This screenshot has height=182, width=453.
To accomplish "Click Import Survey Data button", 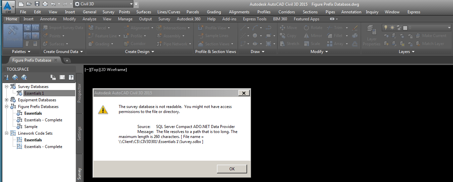I will pyautogui.click(x=63, y=28).
